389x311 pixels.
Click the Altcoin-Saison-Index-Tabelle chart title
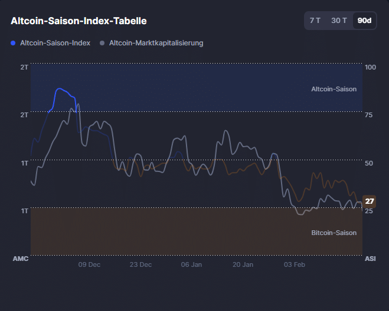[x=79, y=21]
